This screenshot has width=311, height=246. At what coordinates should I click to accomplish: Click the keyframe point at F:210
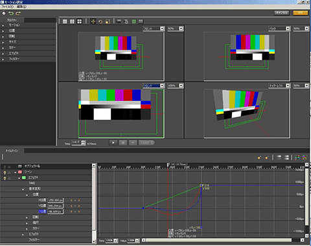[x=202, y=185]
